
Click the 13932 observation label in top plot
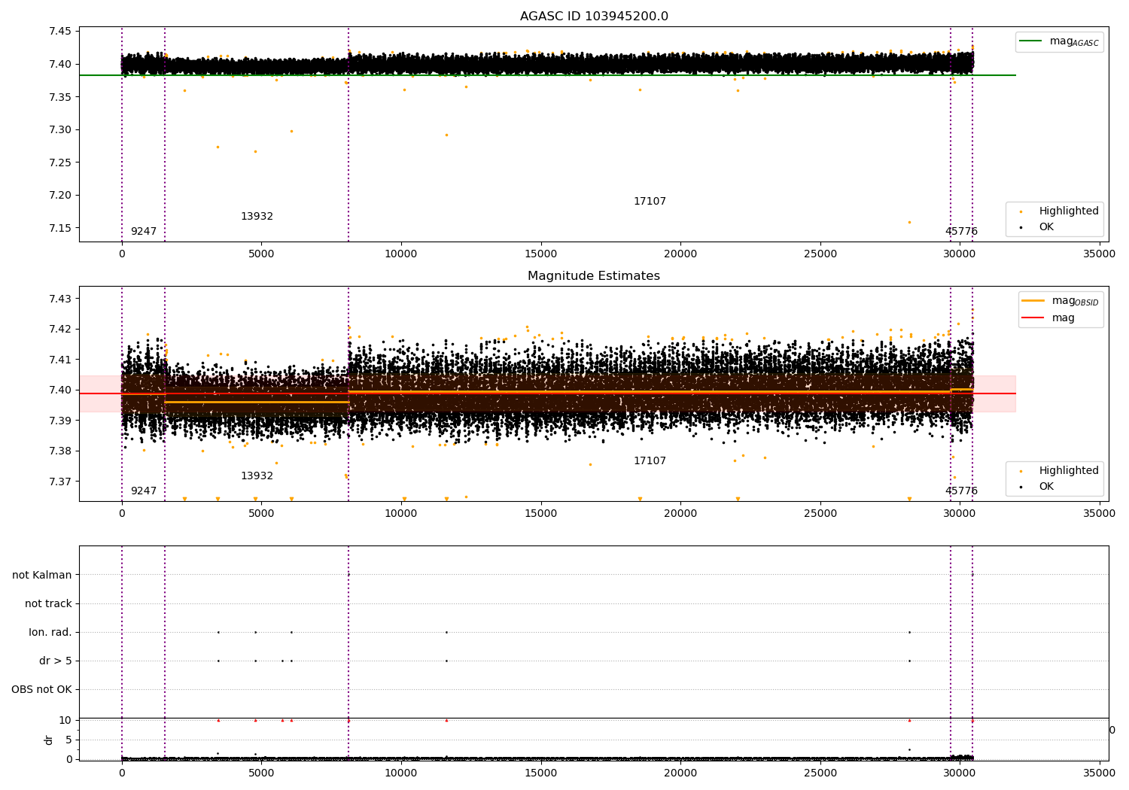[257, 217]
